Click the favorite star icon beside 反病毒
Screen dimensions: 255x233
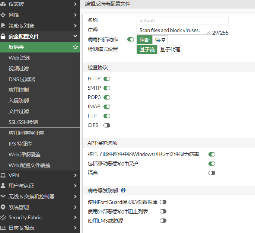[x=75, y=47]
